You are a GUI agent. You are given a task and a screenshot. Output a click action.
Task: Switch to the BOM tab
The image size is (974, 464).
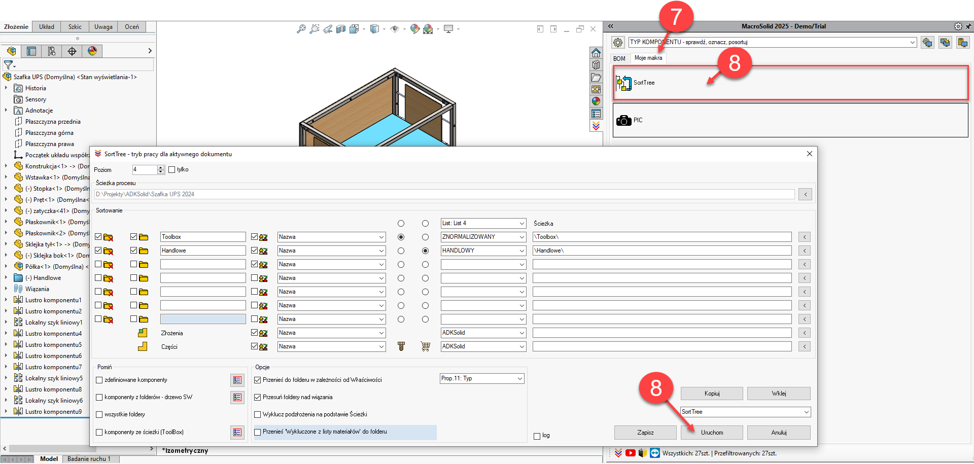(619, 59)
